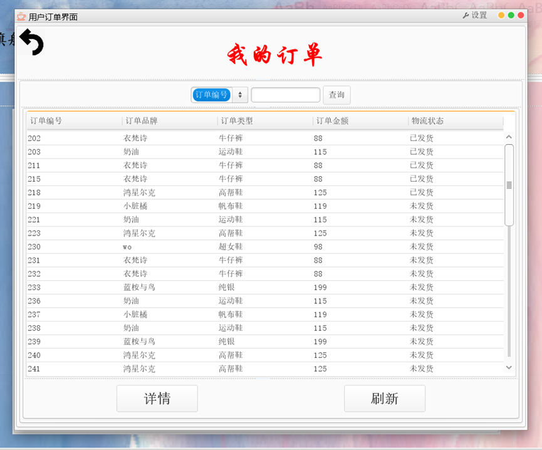Image resolution: width=542 pixels, height=450 pixels.
Task: Click the 物流状态 column header
Action: point(427,121)
